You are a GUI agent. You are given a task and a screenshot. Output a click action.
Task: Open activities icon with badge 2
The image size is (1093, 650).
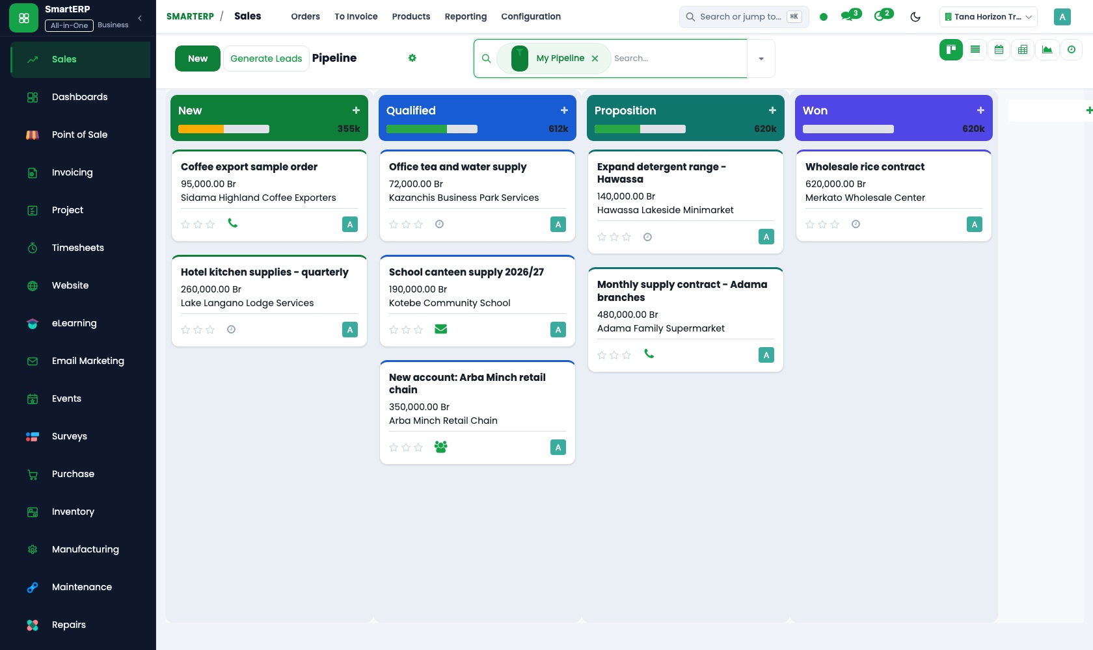point(883,16)
